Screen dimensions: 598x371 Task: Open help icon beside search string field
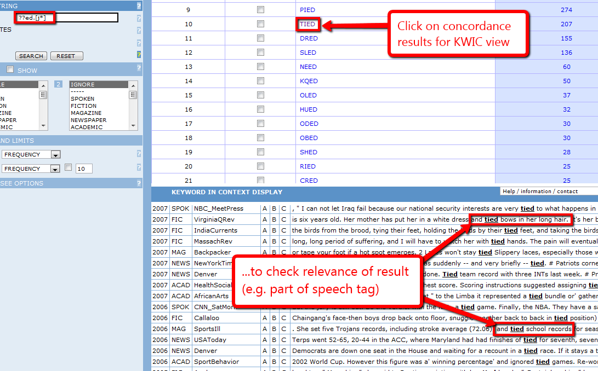[x=139, y=18]
